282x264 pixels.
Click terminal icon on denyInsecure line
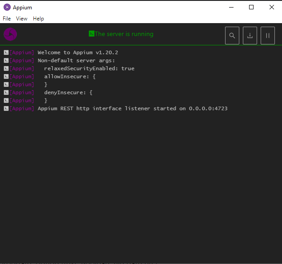click(6, 92)
